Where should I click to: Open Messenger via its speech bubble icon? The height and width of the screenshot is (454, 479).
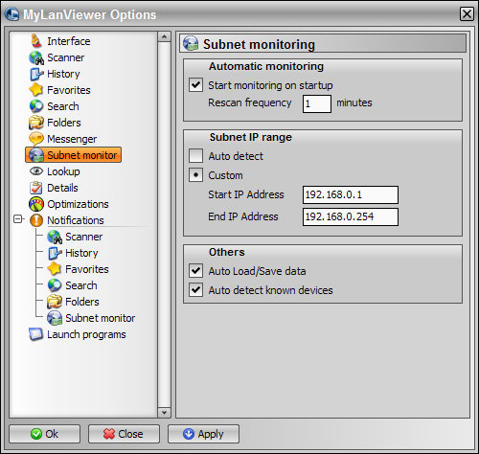(36, 139)
